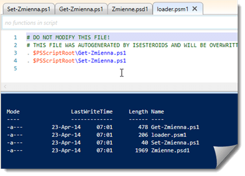Click $PSScriptRoot\Get-Zmienna.ps1 in editor line 3
245x176 pixels.
tap(80, 53)
